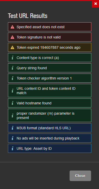Close the Test URL Results dialog
Image resolution: width=99 pixels, height=189 pixels.
coord(80,176)
